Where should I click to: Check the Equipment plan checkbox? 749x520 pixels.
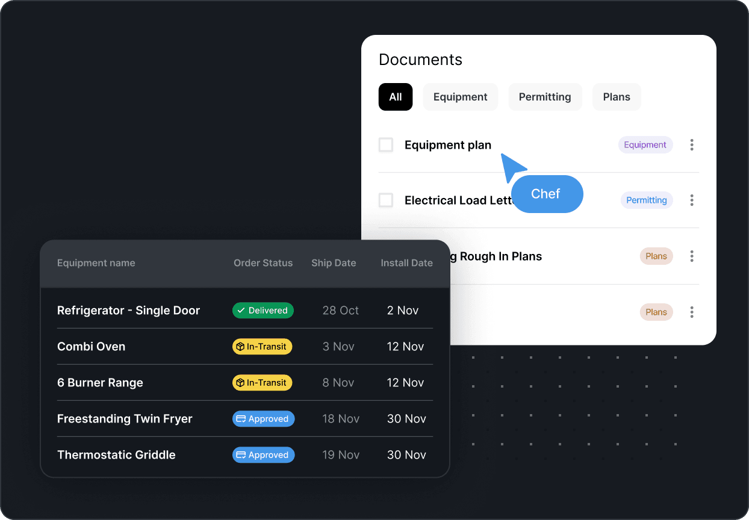coord(385,144)
